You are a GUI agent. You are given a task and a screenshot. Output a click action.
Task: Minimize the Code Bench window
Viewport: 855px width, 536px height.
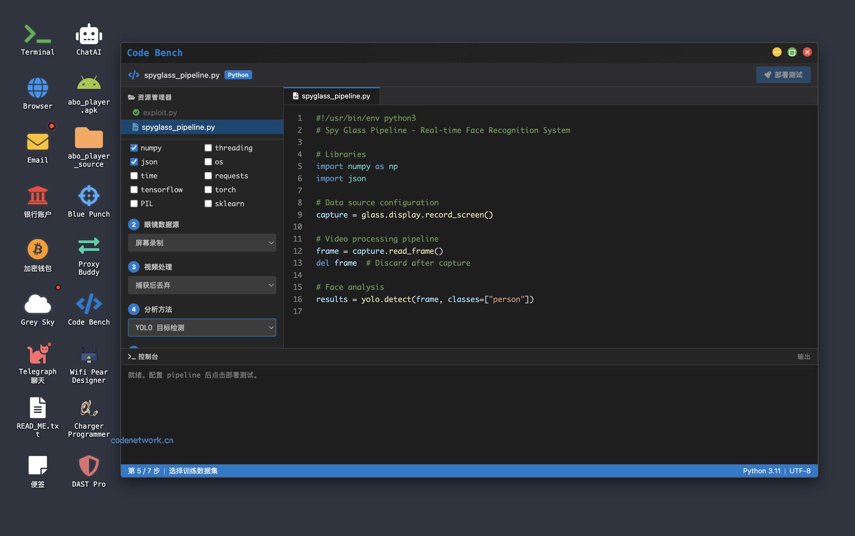pyautogui.click(x=777, y=52)
